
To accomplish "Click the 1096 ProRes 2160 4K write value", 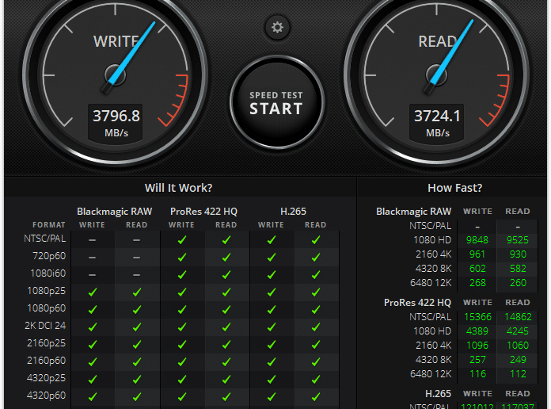I will 477,346.
